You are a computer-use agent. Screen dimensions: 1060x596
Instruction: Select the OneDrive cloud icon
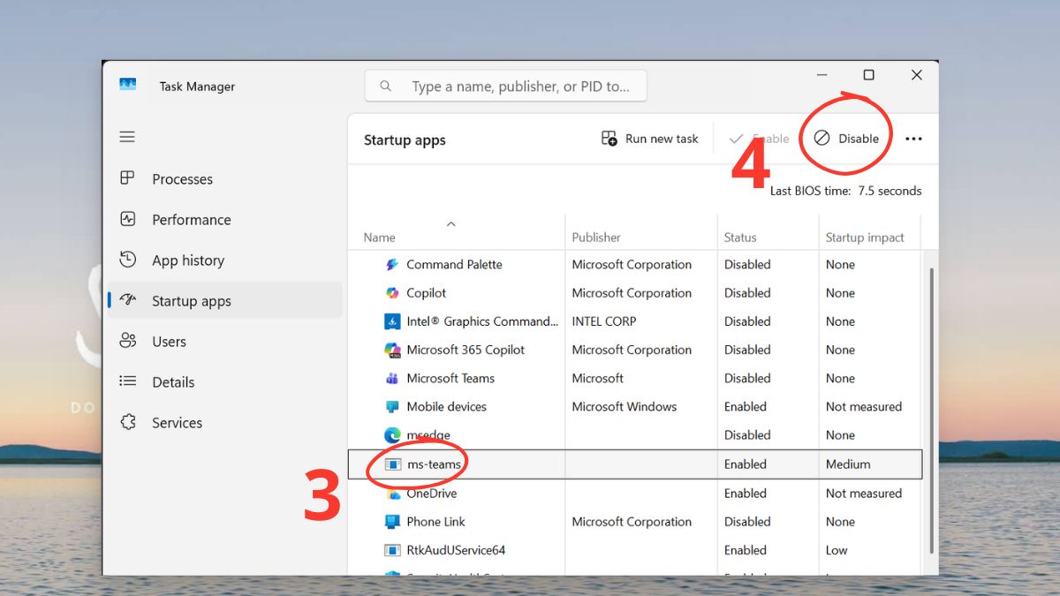click(x=392, y=494)
